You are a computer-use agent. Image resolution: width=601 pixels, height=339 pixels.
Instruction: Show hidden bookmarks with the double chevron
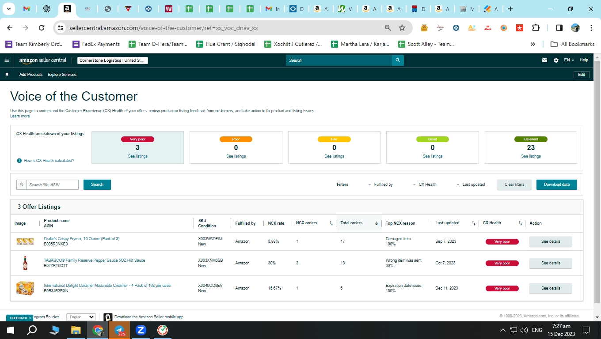(x=533, y=44)
